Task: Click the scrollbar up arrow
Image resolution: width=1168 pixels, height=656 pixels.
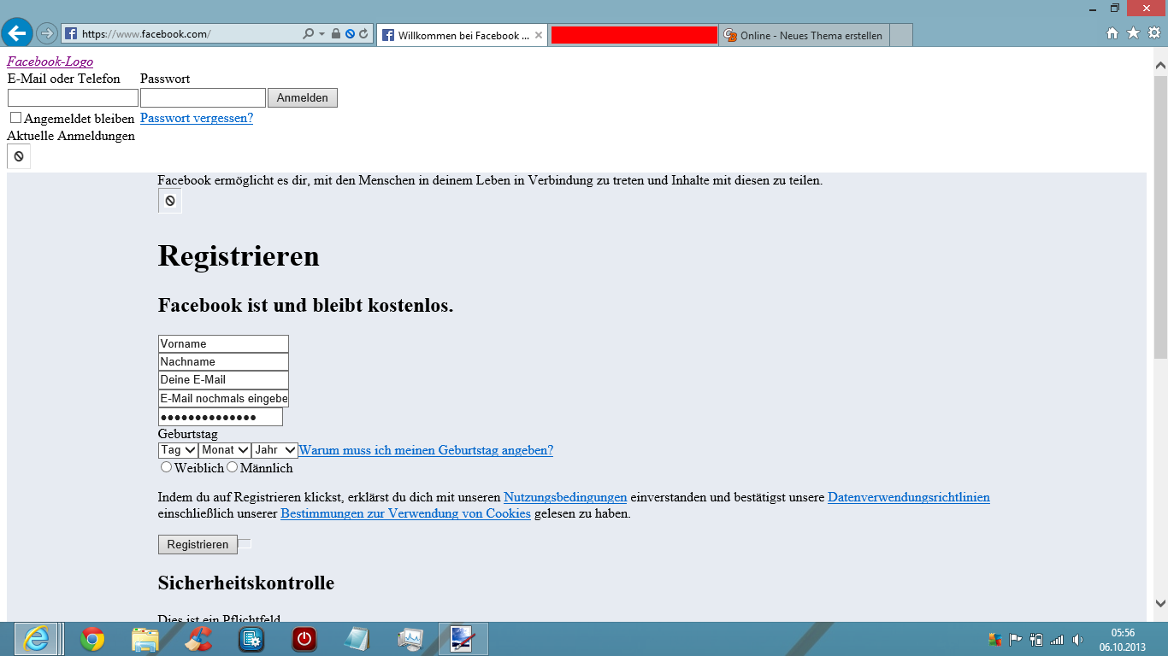Action: pyautogui.click(x=1160, y=65)
